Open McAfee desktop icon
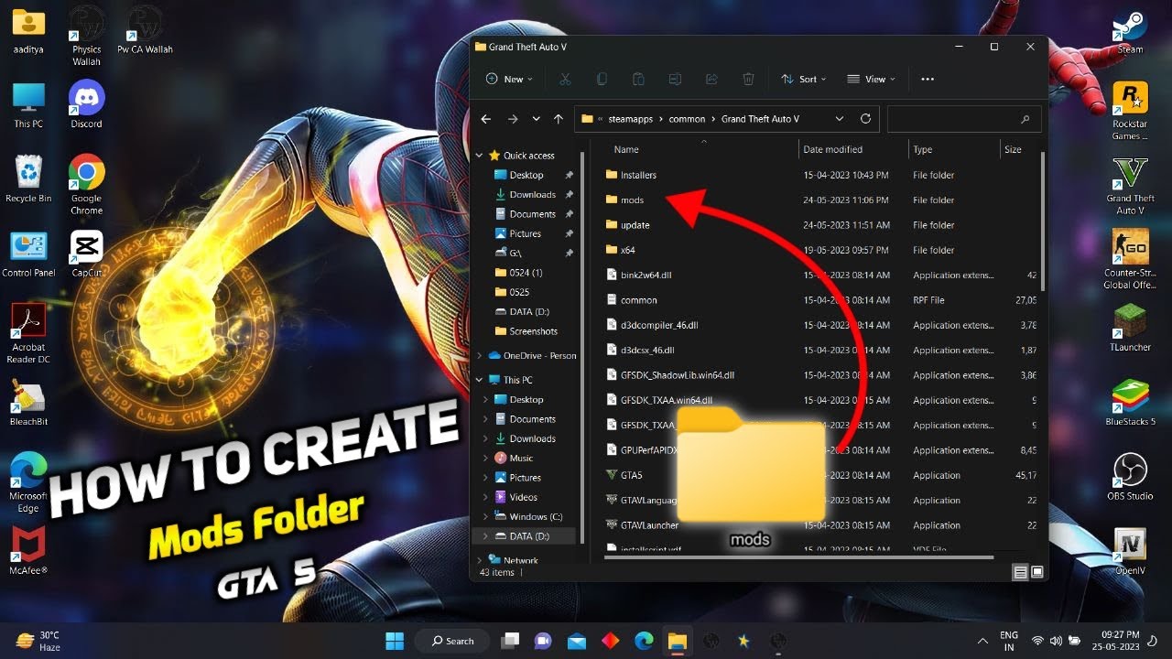 click(28, 552)
